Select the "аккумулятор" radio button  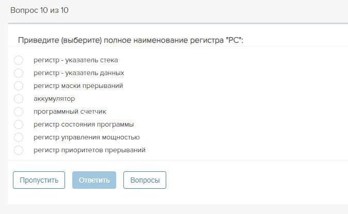pos(19,99)
